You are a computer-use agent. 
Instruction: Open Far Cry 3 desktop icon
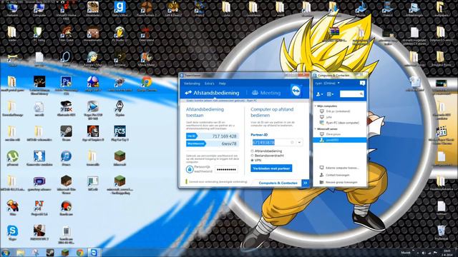tap(120, 133)
